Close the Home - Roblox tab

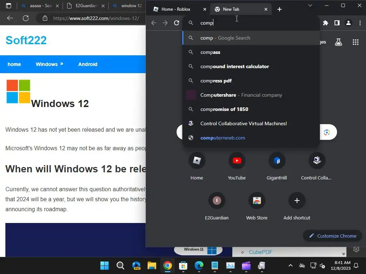205,9
